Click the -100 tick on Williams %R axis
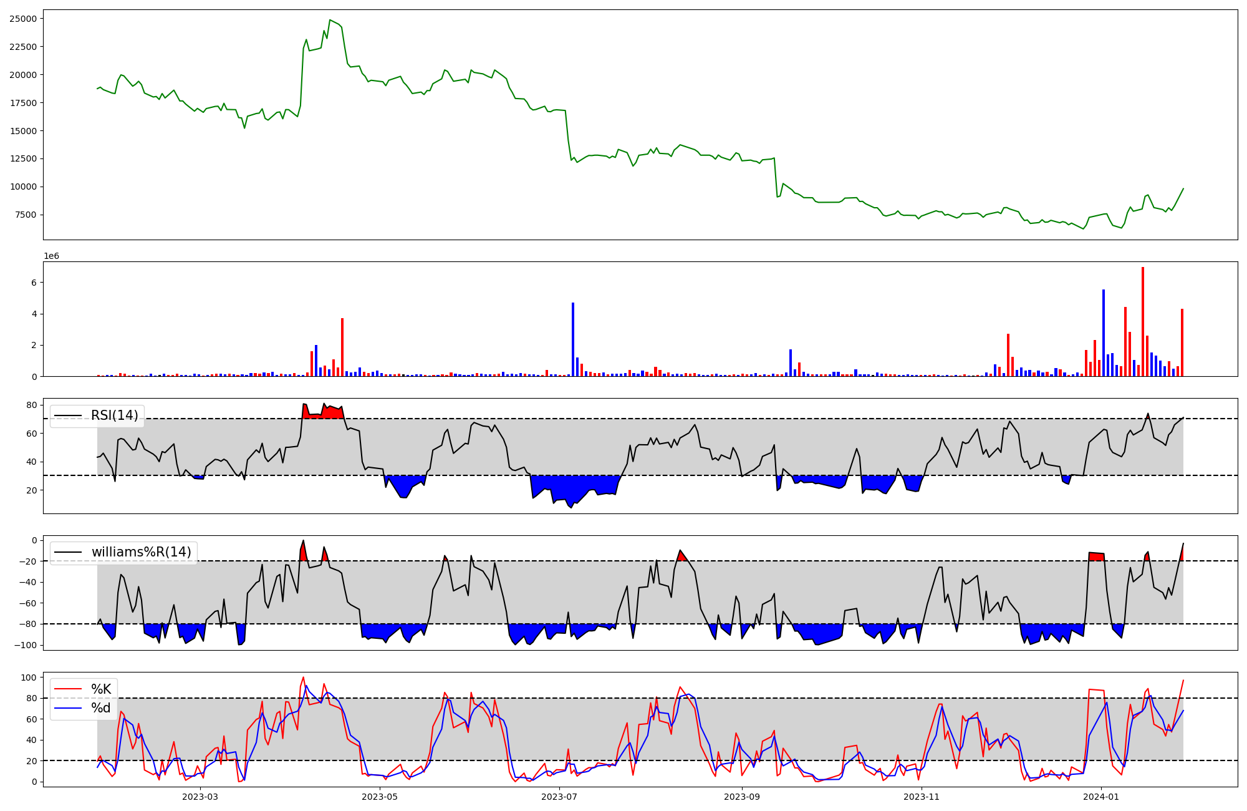1247x811 pixels. click(26, 644)
